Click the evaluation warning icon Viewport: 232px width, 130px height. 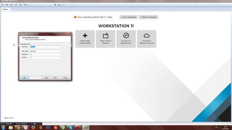(x=75, y=17)
